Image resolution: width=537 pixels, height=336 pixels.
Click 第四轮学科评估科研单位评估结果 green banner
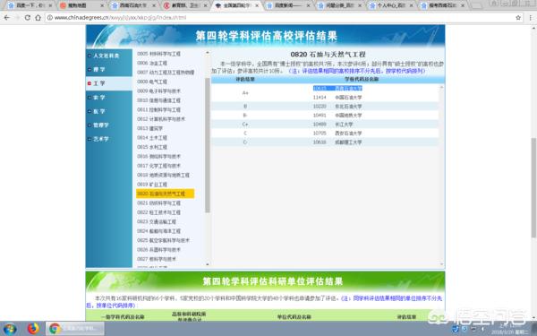[266, 280]
